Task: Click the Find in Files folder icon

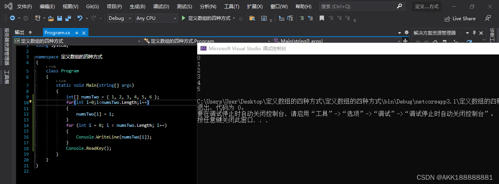Action: [x=252, y=18]
